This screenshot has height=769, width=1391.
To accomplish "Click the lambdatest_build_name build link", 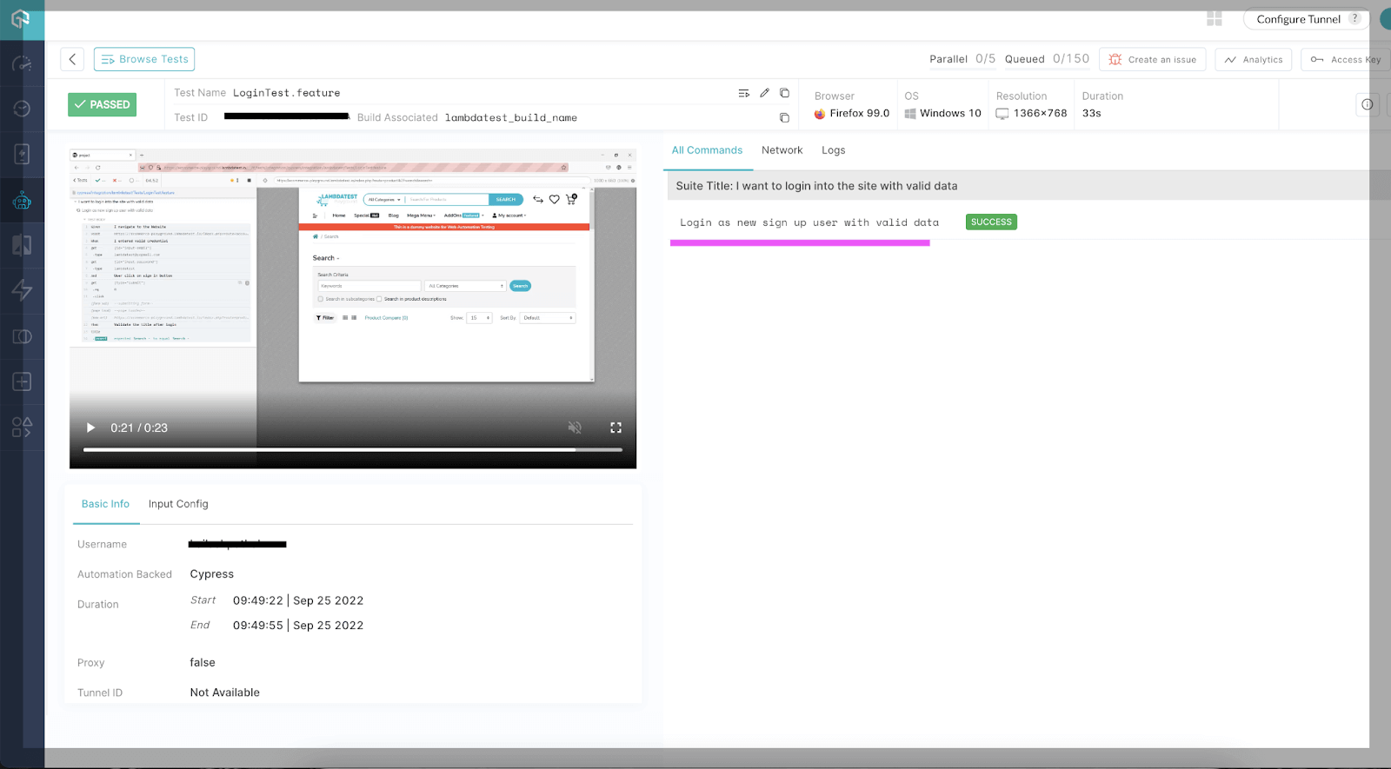I will pyautogui.click(x=510, y=117).
